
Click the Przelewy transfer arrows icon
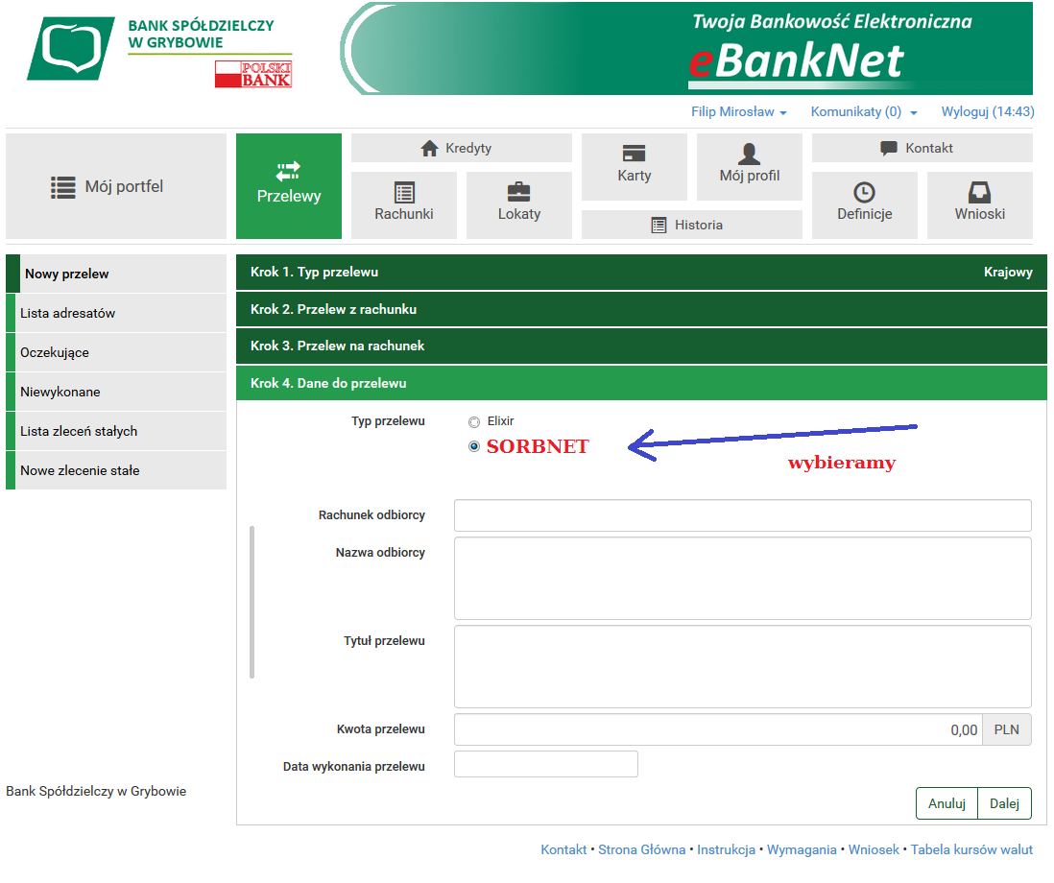click(x=288, y=171)
